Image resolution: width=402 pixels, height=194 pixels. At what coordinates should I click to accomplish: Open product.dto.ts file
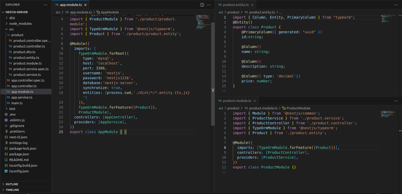(x=26, y=52)
